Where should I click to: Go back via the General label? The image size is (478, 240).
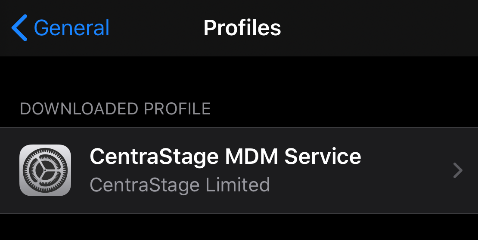(71, 28)
